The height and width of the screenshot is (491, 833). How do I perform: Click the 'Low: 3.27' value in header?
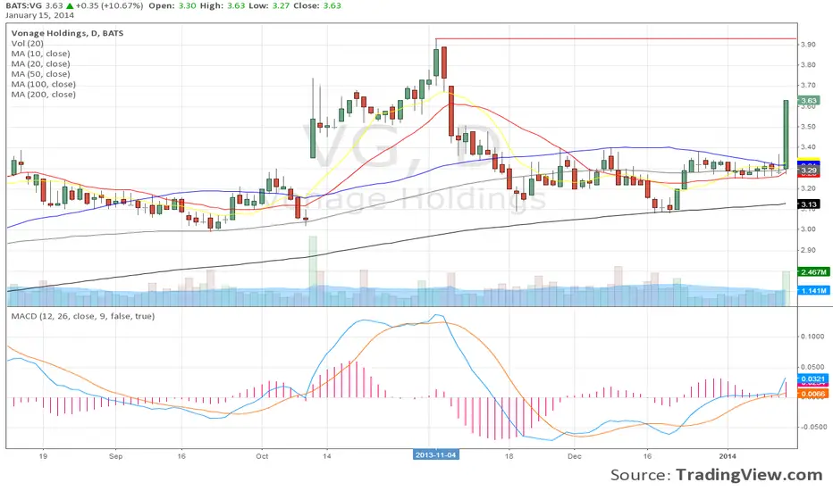point(270,6)
